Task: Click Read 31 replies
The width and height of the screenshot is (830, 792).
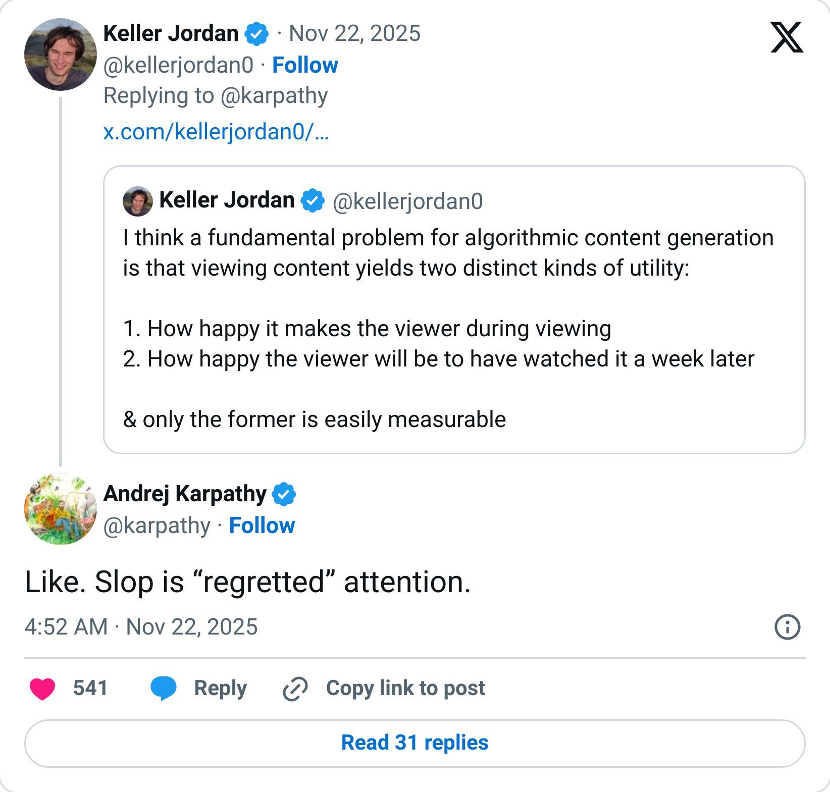Action: 414,743
